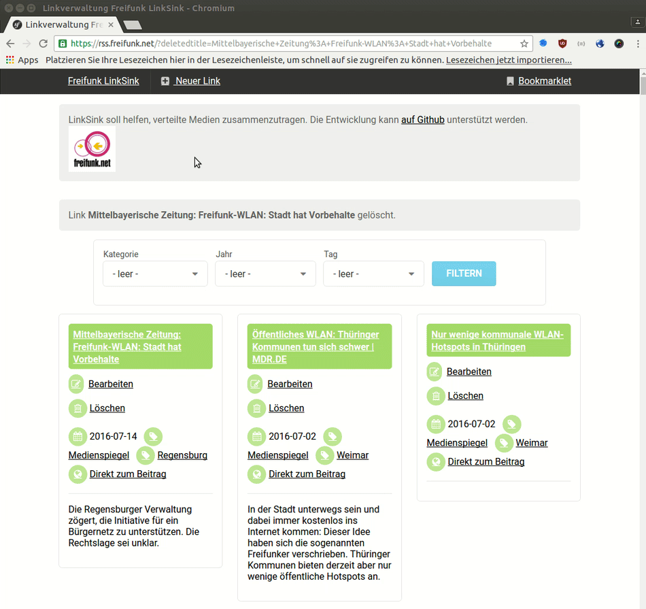Click the freifunk.net logo image
The image size is (646, 609).
click(x=92, y=149)
